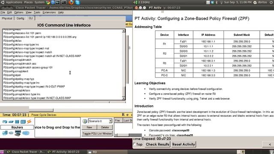The image size is (274, 154).
Task: Toggle the Top checkbox in PT Activity
Action: pos(134,144)
